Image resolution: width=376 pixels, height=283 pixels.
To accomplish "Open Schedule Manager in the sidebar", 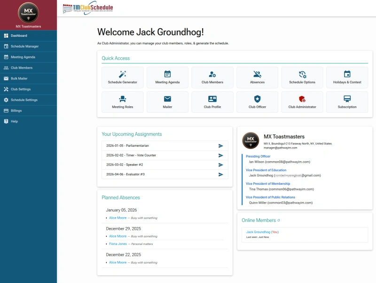I will (26, 46).
